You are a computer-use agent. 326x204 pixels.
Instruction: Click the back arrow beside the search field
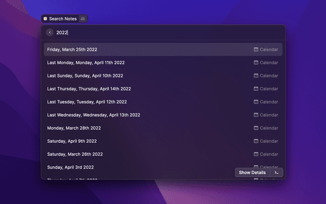click(50, 33)
